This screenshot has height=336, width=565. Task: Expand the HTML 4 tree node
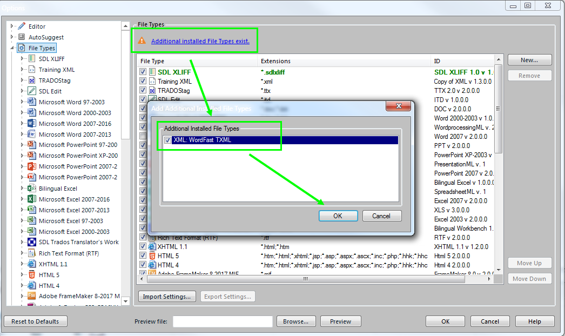tap(22, 286)
